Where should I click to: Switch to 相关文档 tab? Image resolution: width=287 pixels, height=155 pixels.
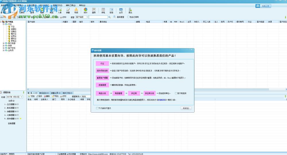[x=67, y=93]
